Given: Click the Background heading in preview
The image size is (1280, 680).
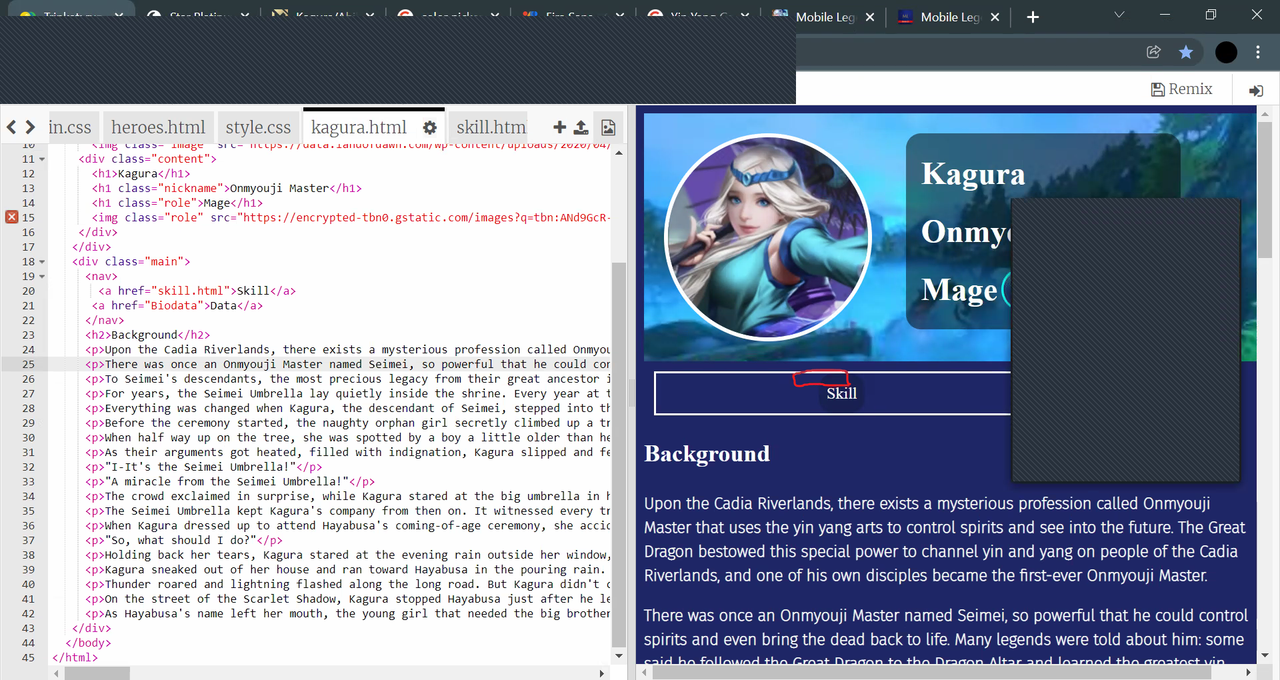Looking at the screenshot, I should coord(707,454).
